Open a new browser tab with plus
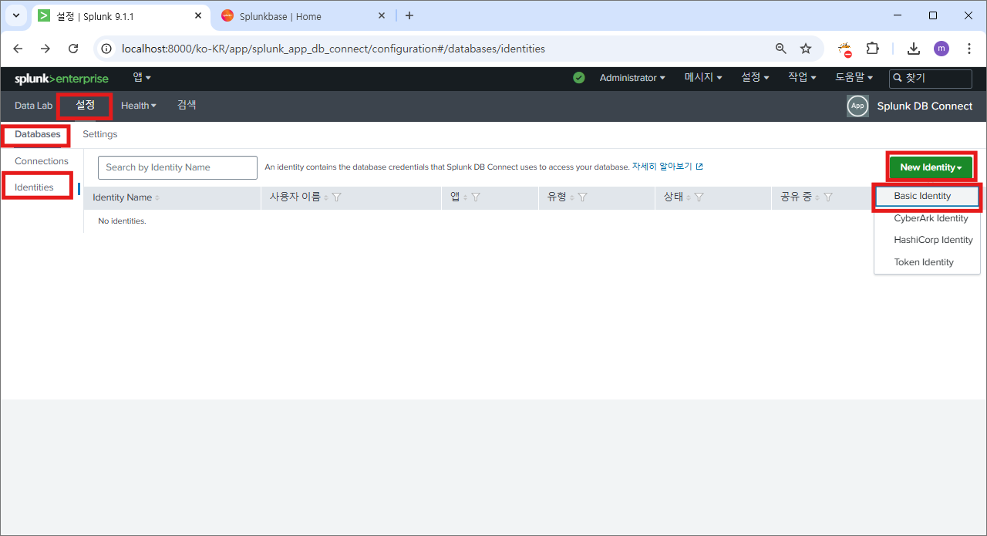Screen dimensions: 987x536 coord(409,15)
